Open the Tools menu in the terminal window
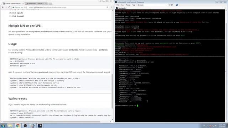Viewport: 228px width, 128px height. (x=128, y=5)
